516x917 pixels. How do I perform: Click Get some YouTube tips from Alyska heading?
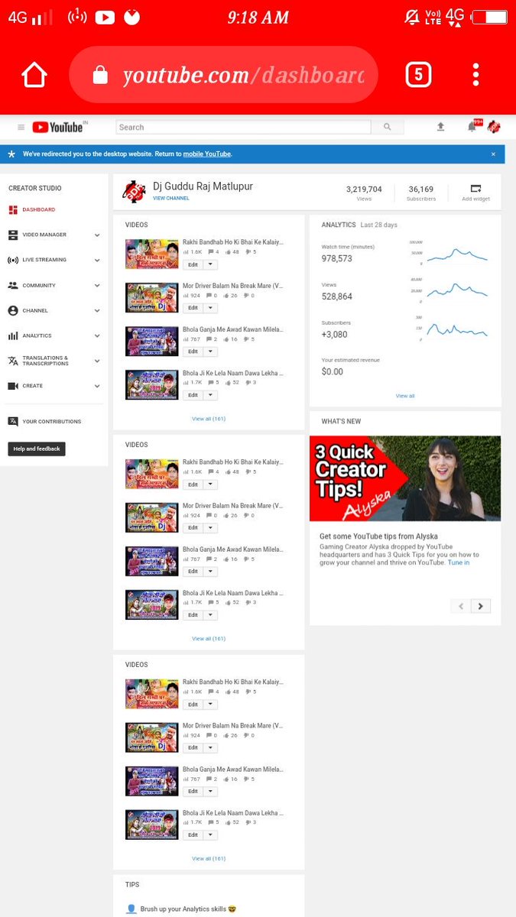(x=378, y=536)
